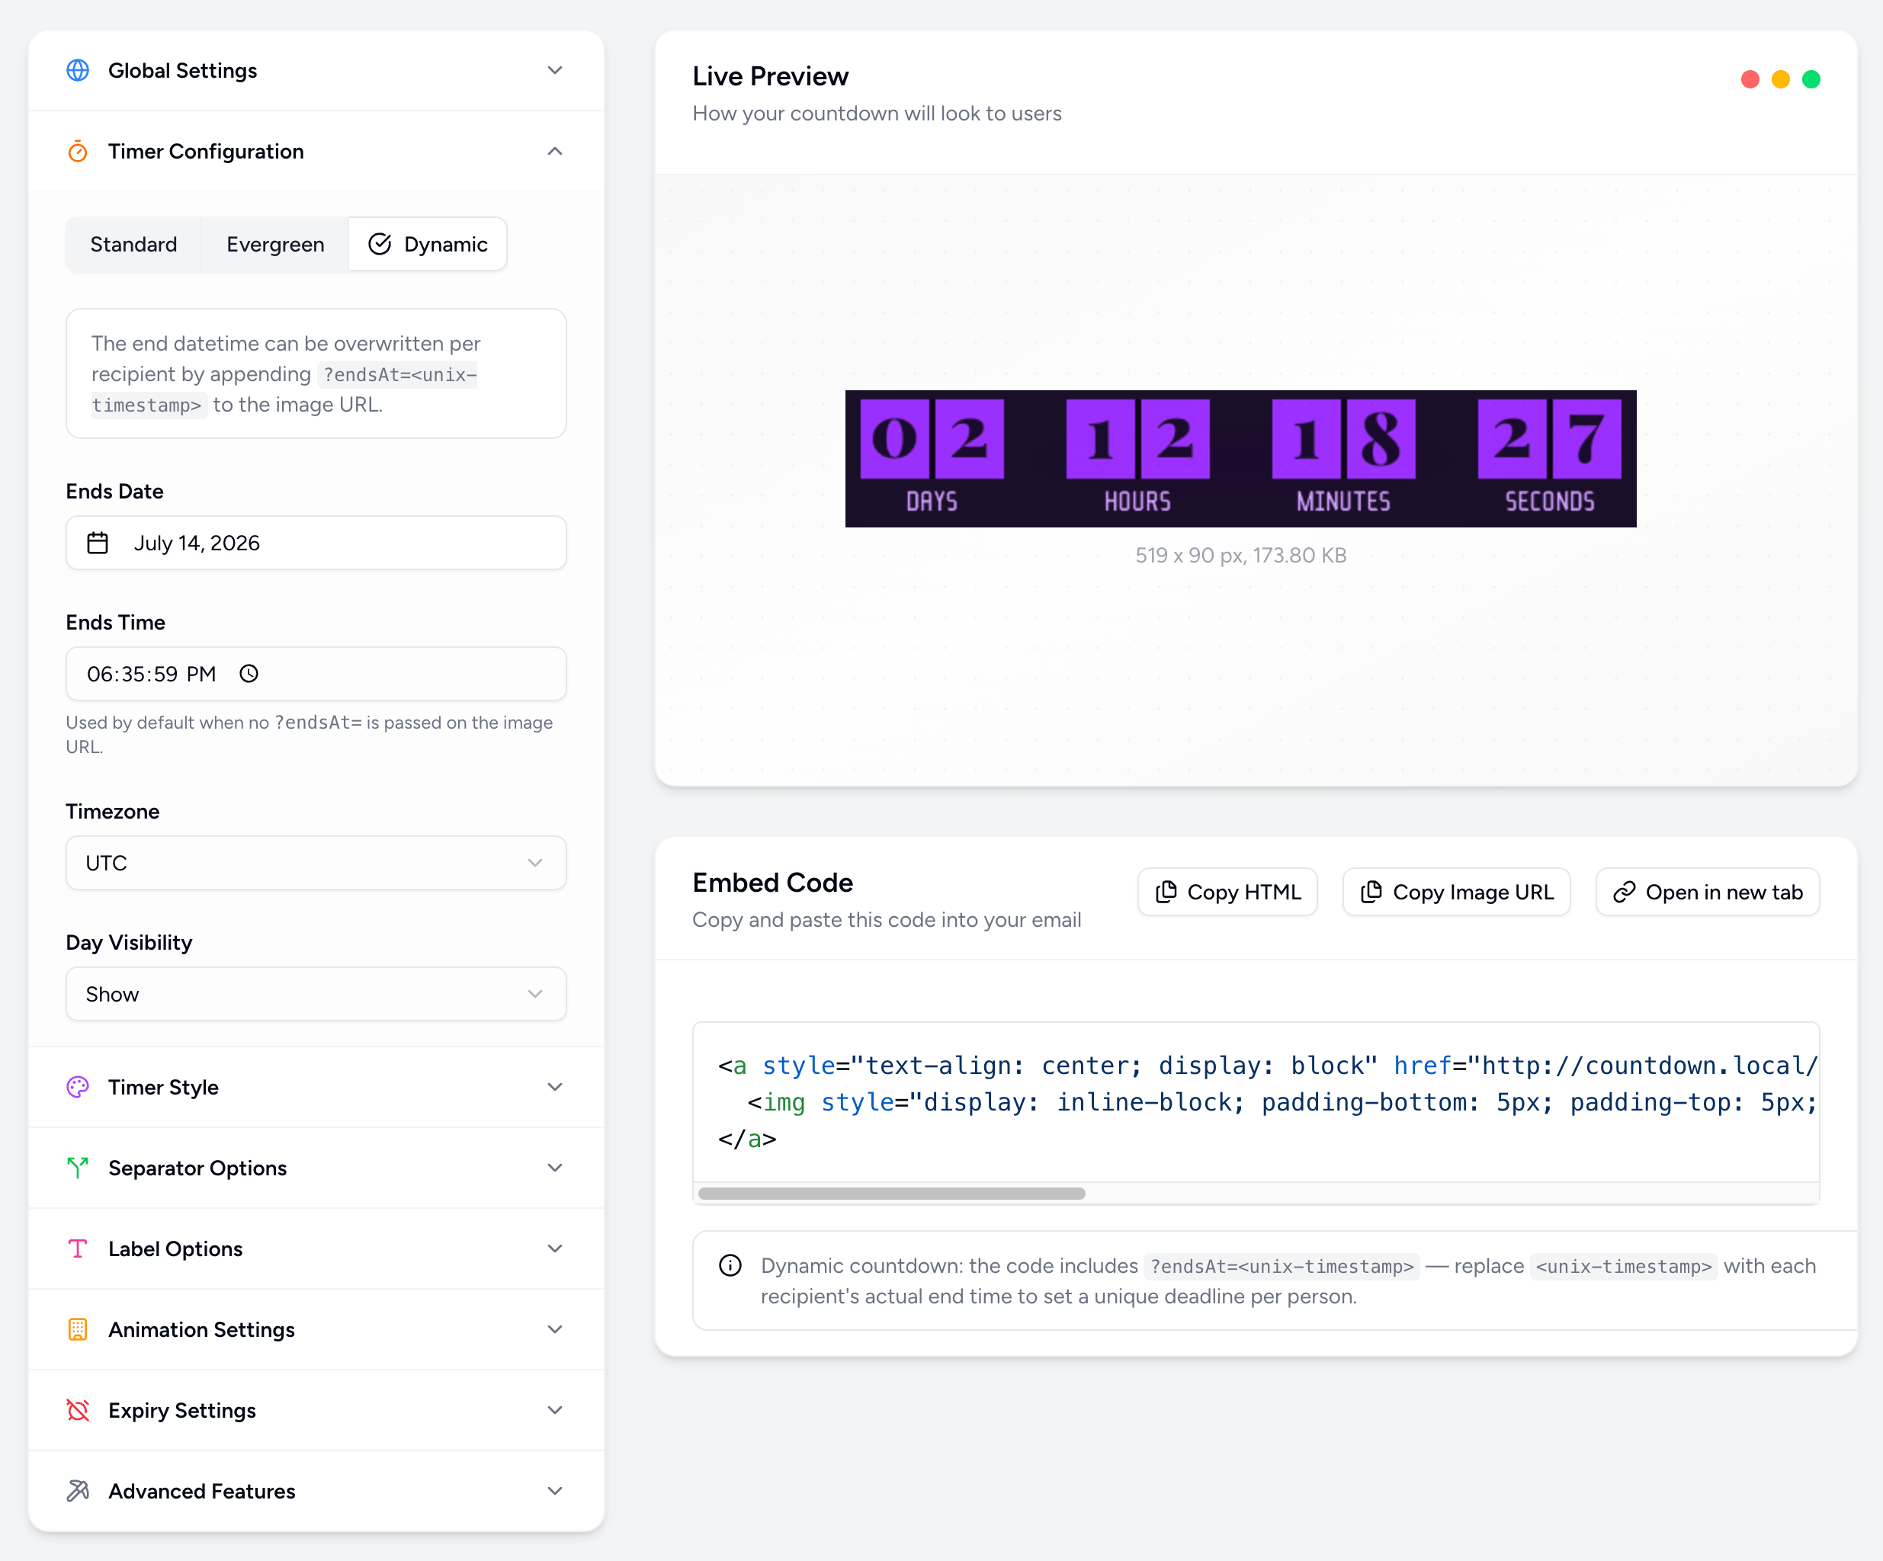Click the Expiry Settings alarm-off icon
This screenshot has width=1883, height=1561.
coord(78,1409)
